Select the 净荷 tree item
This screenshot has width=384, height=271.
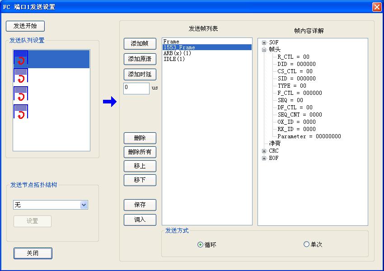coord(275,144)
